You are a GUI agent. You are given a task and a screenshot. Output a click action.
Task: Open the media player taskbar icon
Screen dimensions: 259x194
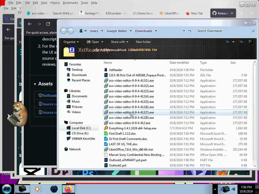point(37,189)
